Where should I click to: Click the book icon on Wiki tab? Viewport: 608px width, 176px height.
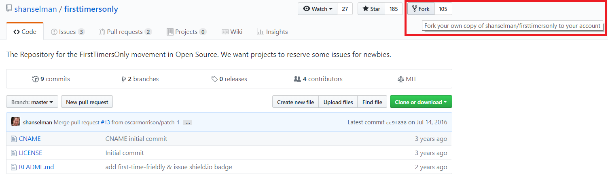[x=225, y=32]
